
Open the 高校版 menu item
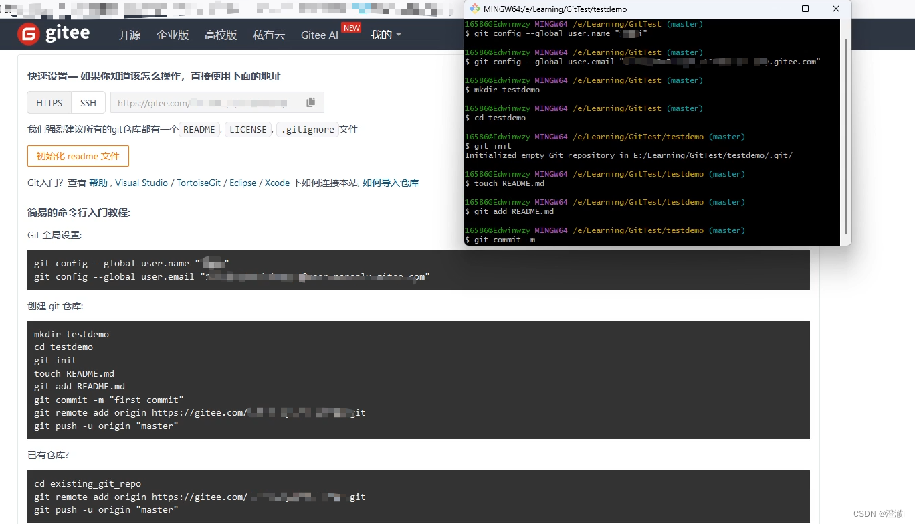[221, 35]
